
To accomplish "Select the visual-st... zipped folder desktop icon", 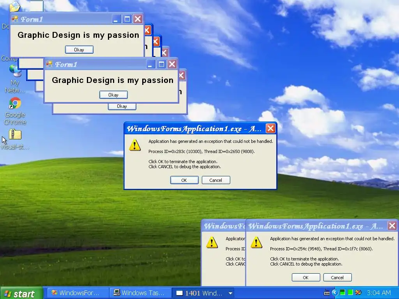I will pyautogui.click(x=15, y=134).
